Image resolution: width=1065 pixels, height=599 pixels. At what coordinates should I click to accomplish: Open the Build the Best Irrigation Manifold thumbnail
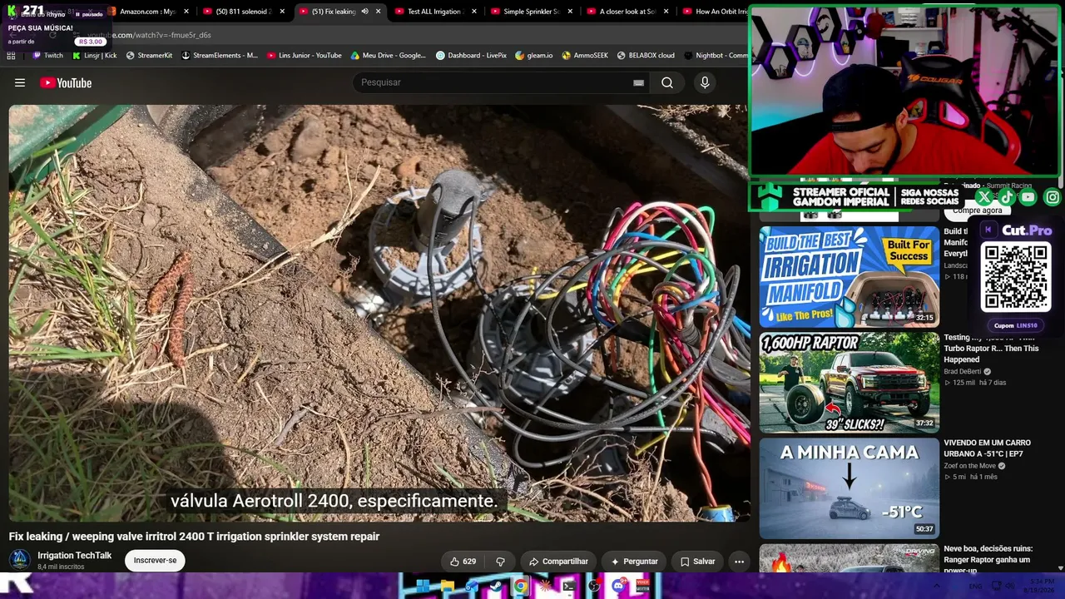[x=849, y=277]
